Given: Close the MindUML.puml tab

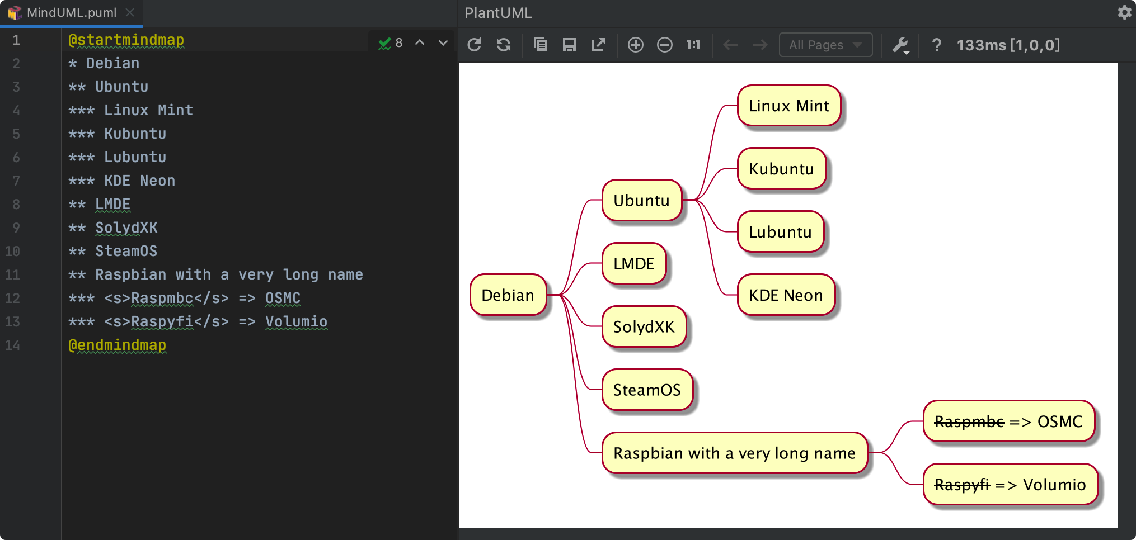Looking at the screenshot, I should point(130,12).
